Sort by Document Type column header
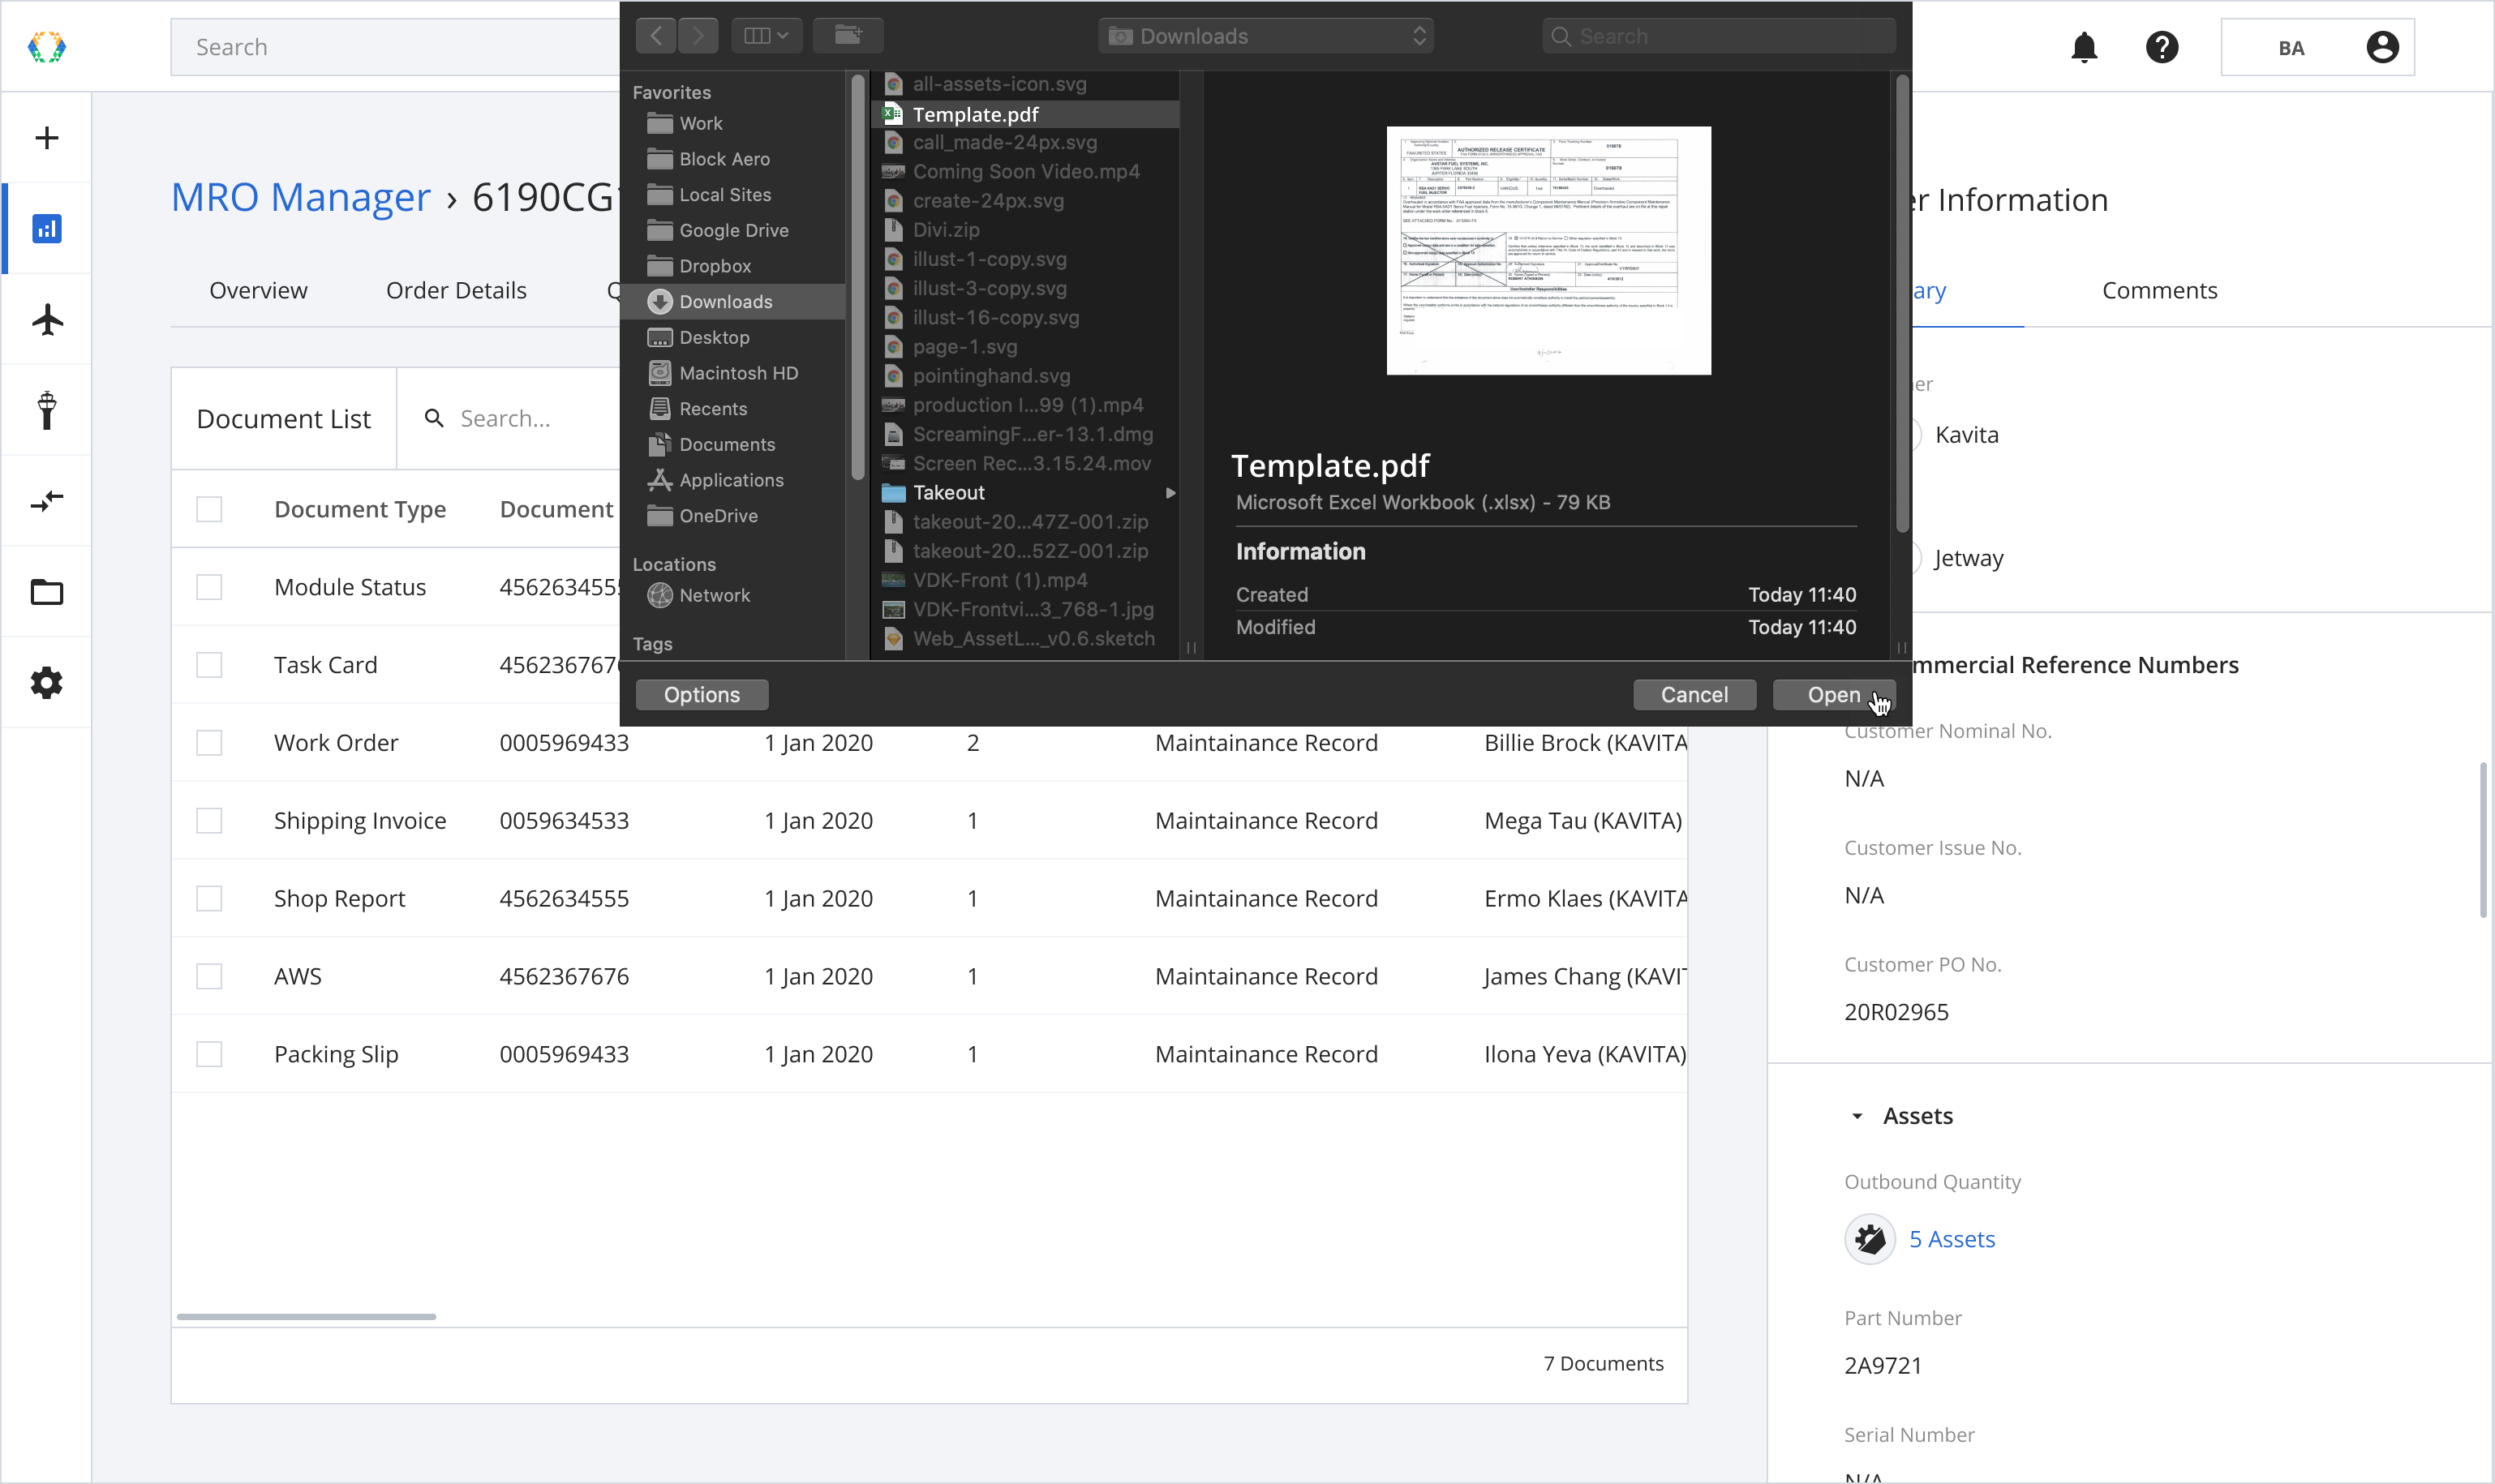The width and height of the screenshot is (2495, 1484). pyautogui.click(x=360, y=509)
